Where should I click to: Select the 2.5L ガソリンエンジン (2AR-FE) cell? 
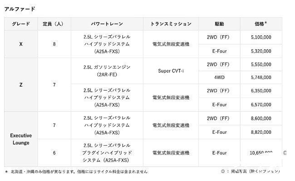107,71
